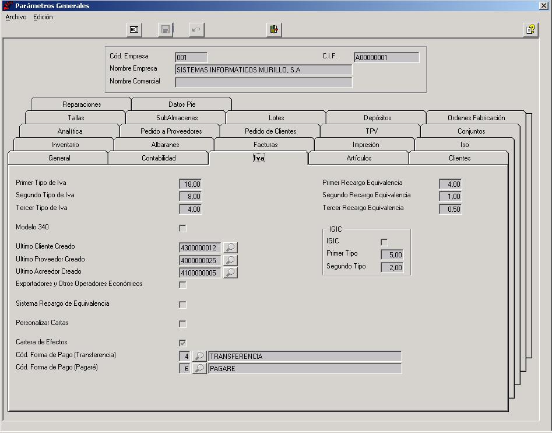Tick the Personalizar Cartas checkbox
This screenshot has width=552, height=433.
(x=182, y=323)
